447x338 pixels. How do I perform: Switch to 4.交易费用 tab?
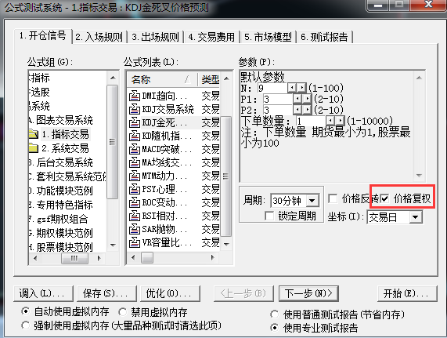click(211, 37)
